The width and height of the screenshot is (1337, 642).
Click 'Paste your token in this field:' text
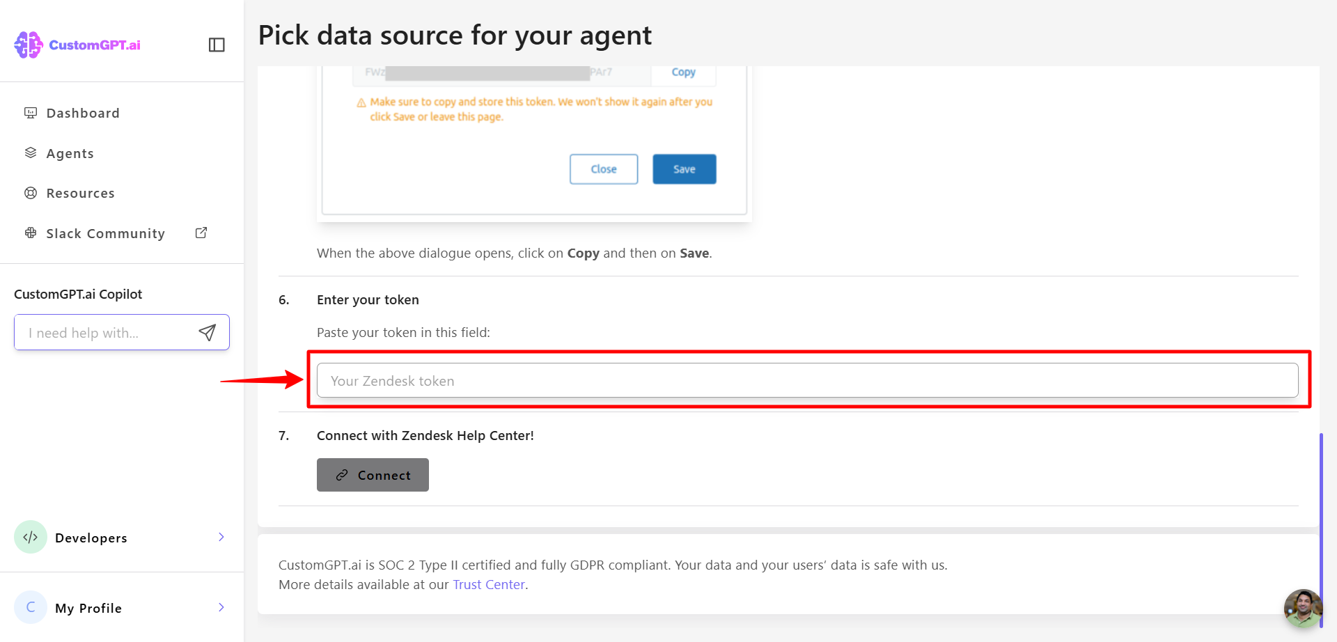coord(403,333)
